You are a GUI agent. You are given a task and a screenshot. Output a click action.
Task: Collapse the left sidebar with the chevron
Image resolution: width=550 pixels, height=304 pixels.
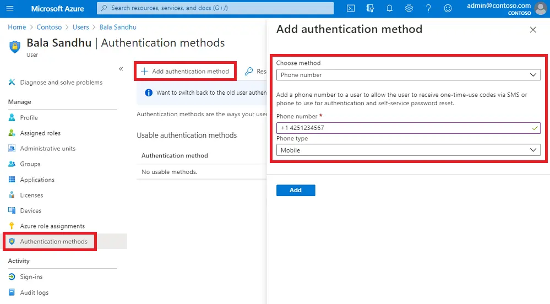point(121,69)
